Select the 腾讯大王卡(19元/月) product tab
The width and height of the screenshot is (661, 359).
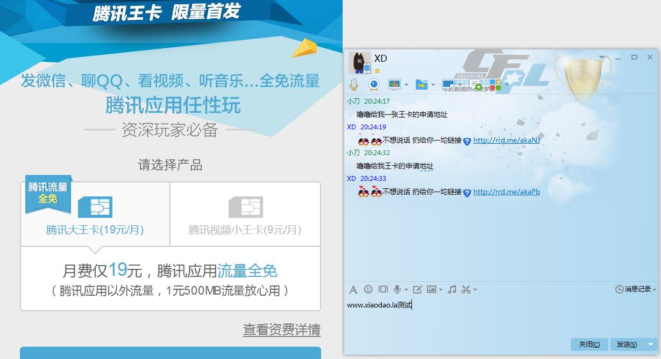pos(95,214)
